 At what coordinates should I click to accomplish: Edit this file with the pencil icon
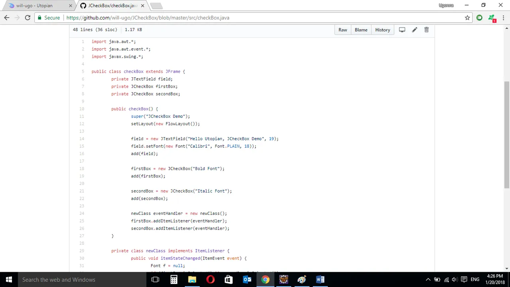pos(414,30)
